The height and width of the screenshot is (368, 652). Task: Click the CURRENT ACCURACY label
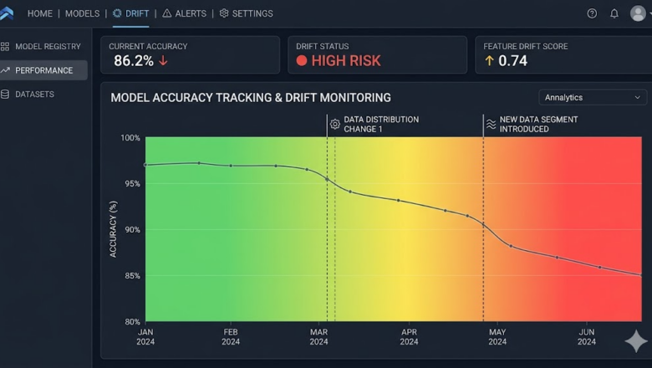(148, 47)
